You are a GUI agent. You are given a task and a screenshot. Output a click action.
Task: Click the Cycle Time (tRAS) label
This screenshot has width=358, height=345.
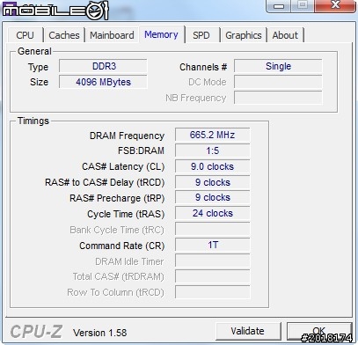pos(126,214)
